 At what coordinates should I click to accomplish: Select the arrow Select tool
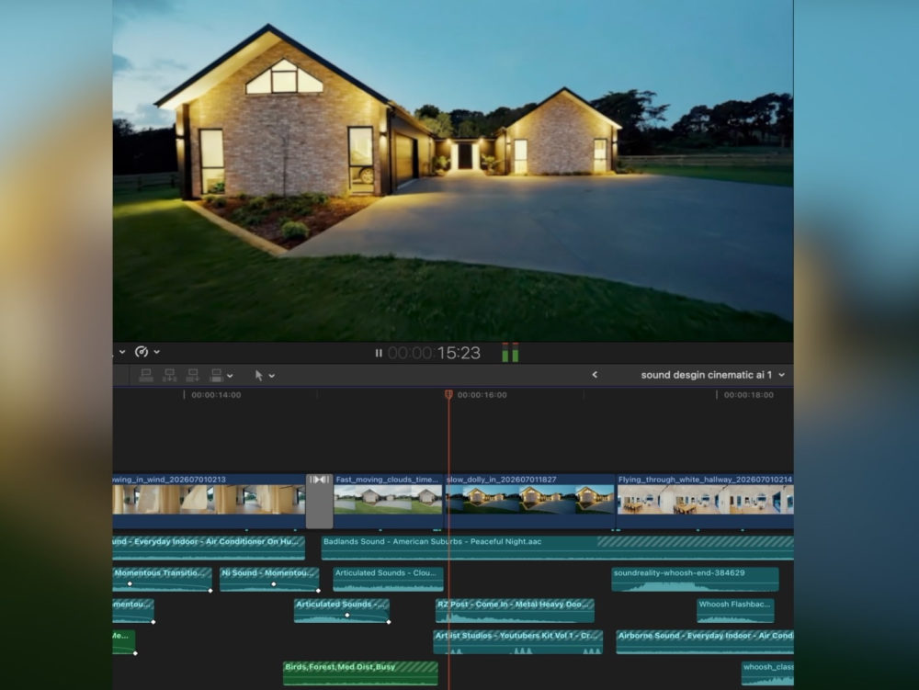click(x=259, y=375)
